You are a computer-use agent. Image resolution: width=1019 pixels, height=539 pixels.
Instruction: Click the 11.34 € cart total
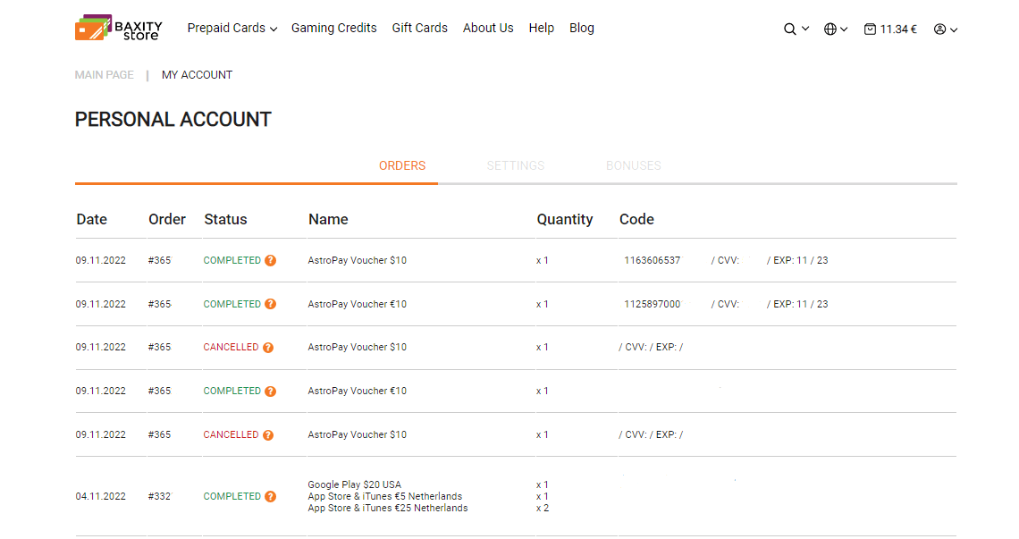pyautogui.click(x=898, y=29)
